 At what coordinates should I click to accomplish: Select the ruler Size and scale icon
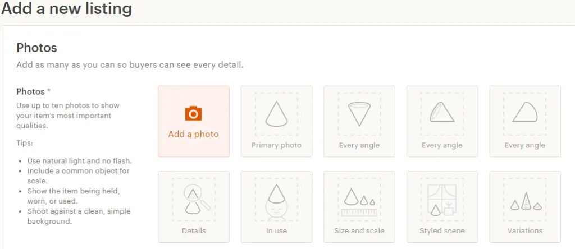359,202
